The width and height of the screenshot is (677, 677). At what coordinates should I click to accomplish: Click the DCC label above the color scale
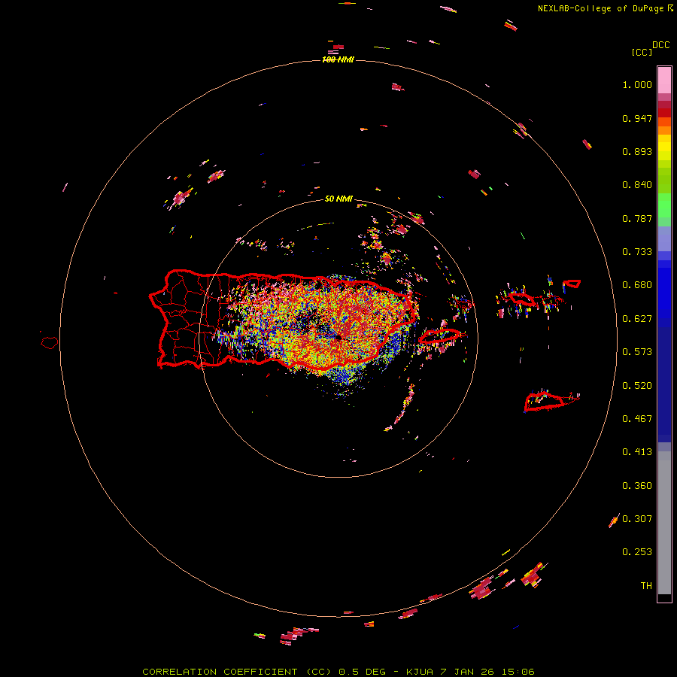(x=661, y=45)
